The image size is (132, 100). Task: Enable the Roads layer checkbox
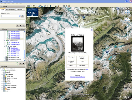(x=4, y=72)
